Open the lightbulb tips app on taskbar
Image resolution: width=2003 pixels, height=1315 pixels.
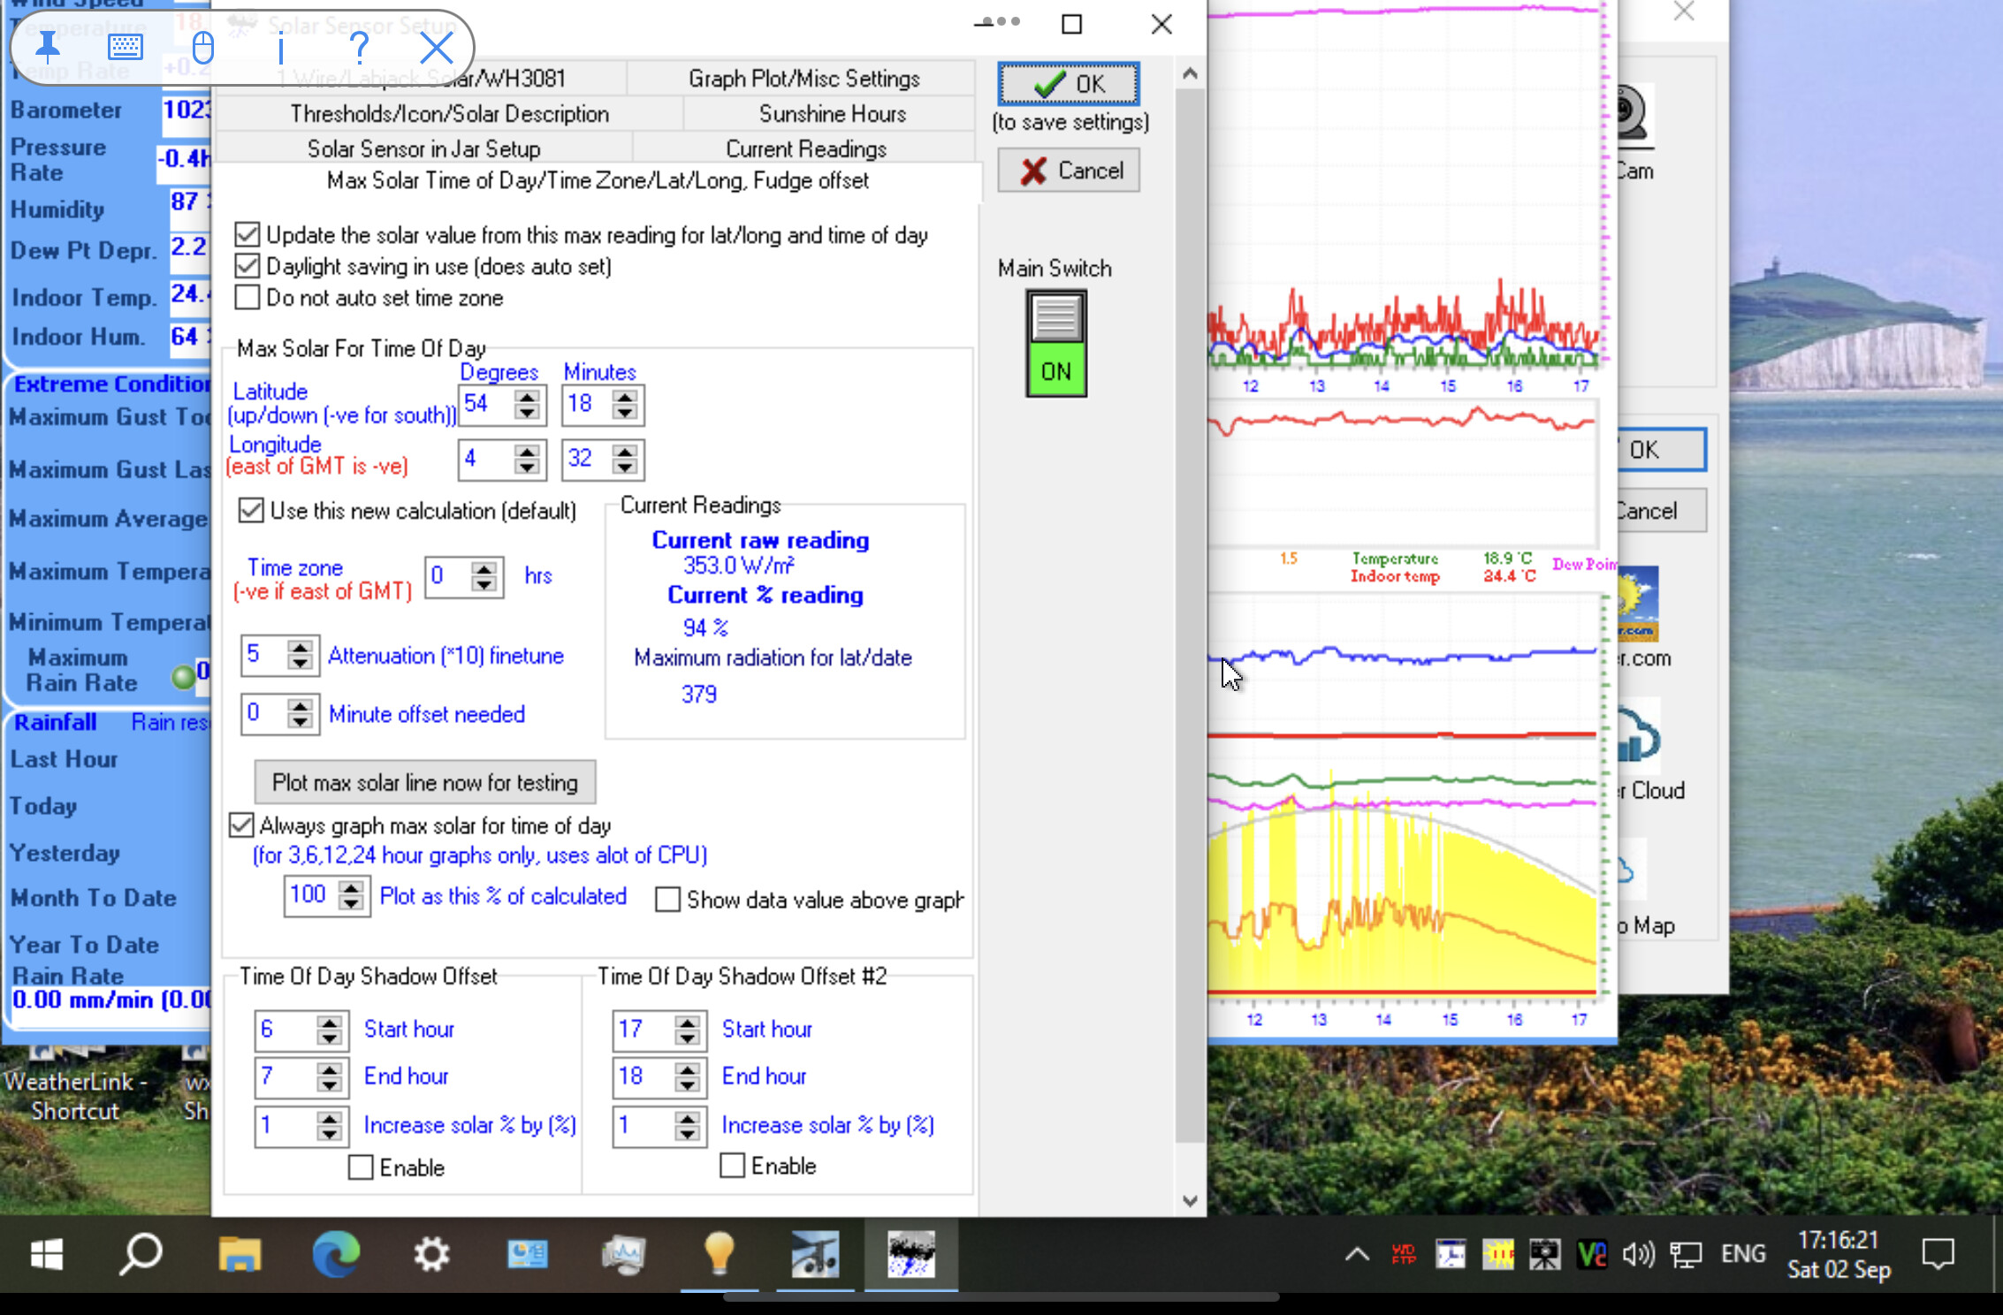[719, 1254]
